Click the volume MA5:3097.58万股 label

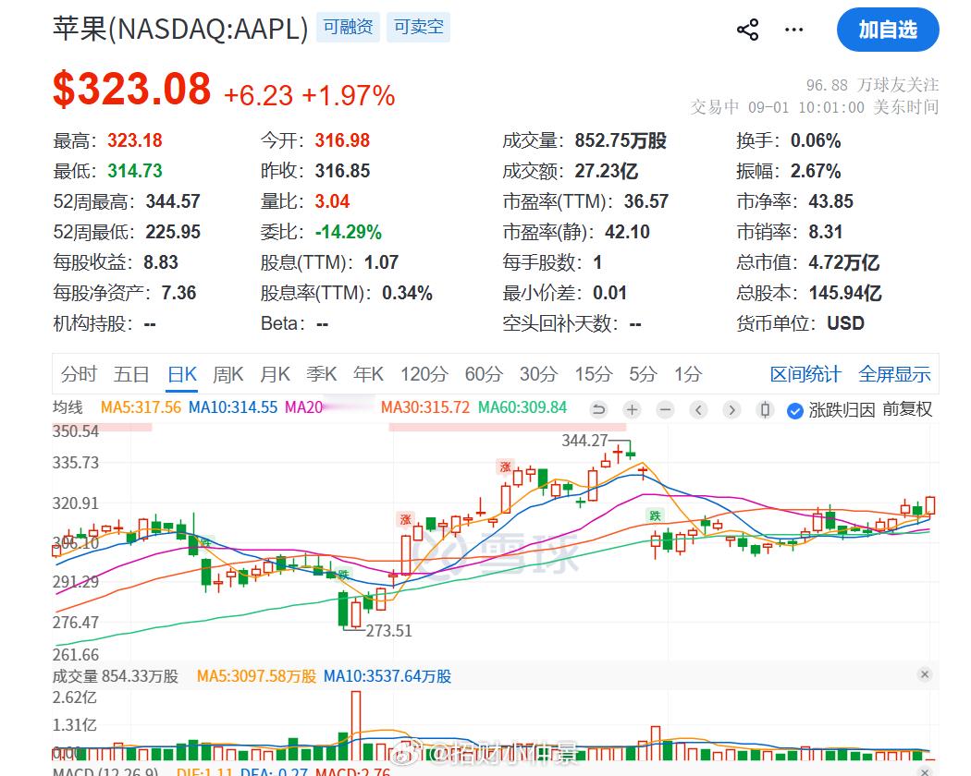pyautogui.click(x=256, y=676)
